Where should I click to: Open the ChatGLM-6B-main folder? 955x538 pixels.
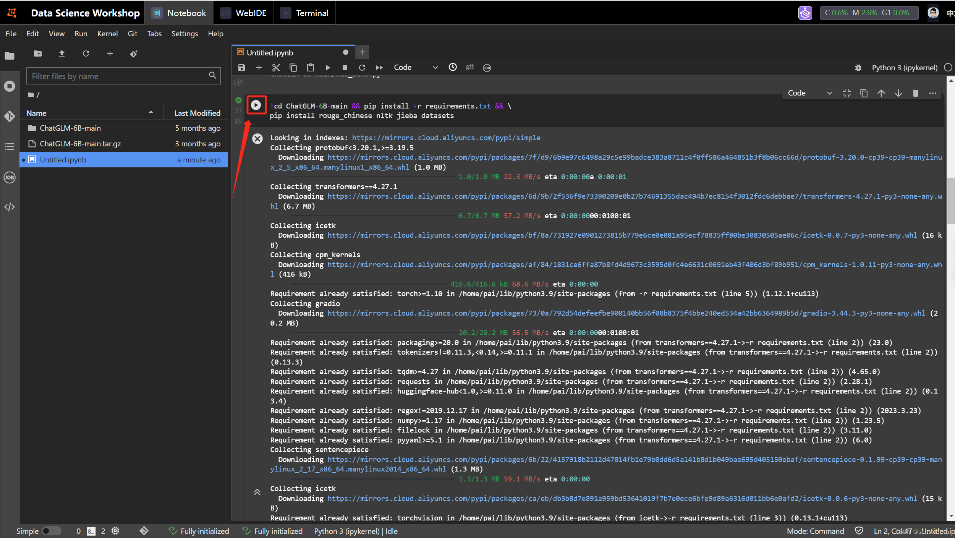click(x=124, y=128)
